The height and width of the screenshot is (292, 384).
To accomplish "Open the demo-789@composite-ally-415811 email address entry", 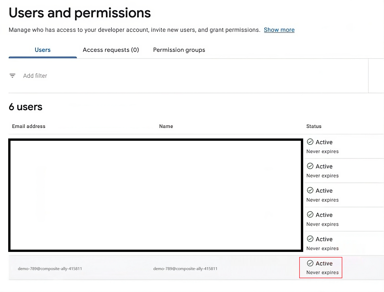I will click(x=50, y=269).
